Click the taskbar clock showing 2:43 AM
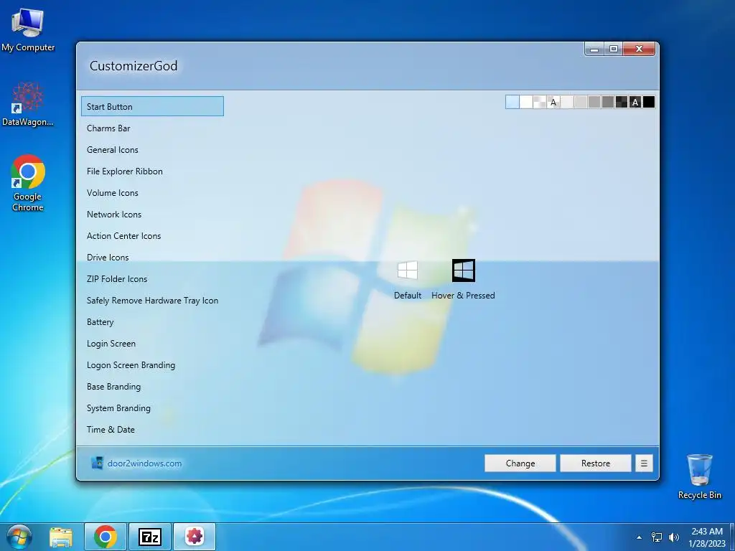 [707, 537]
